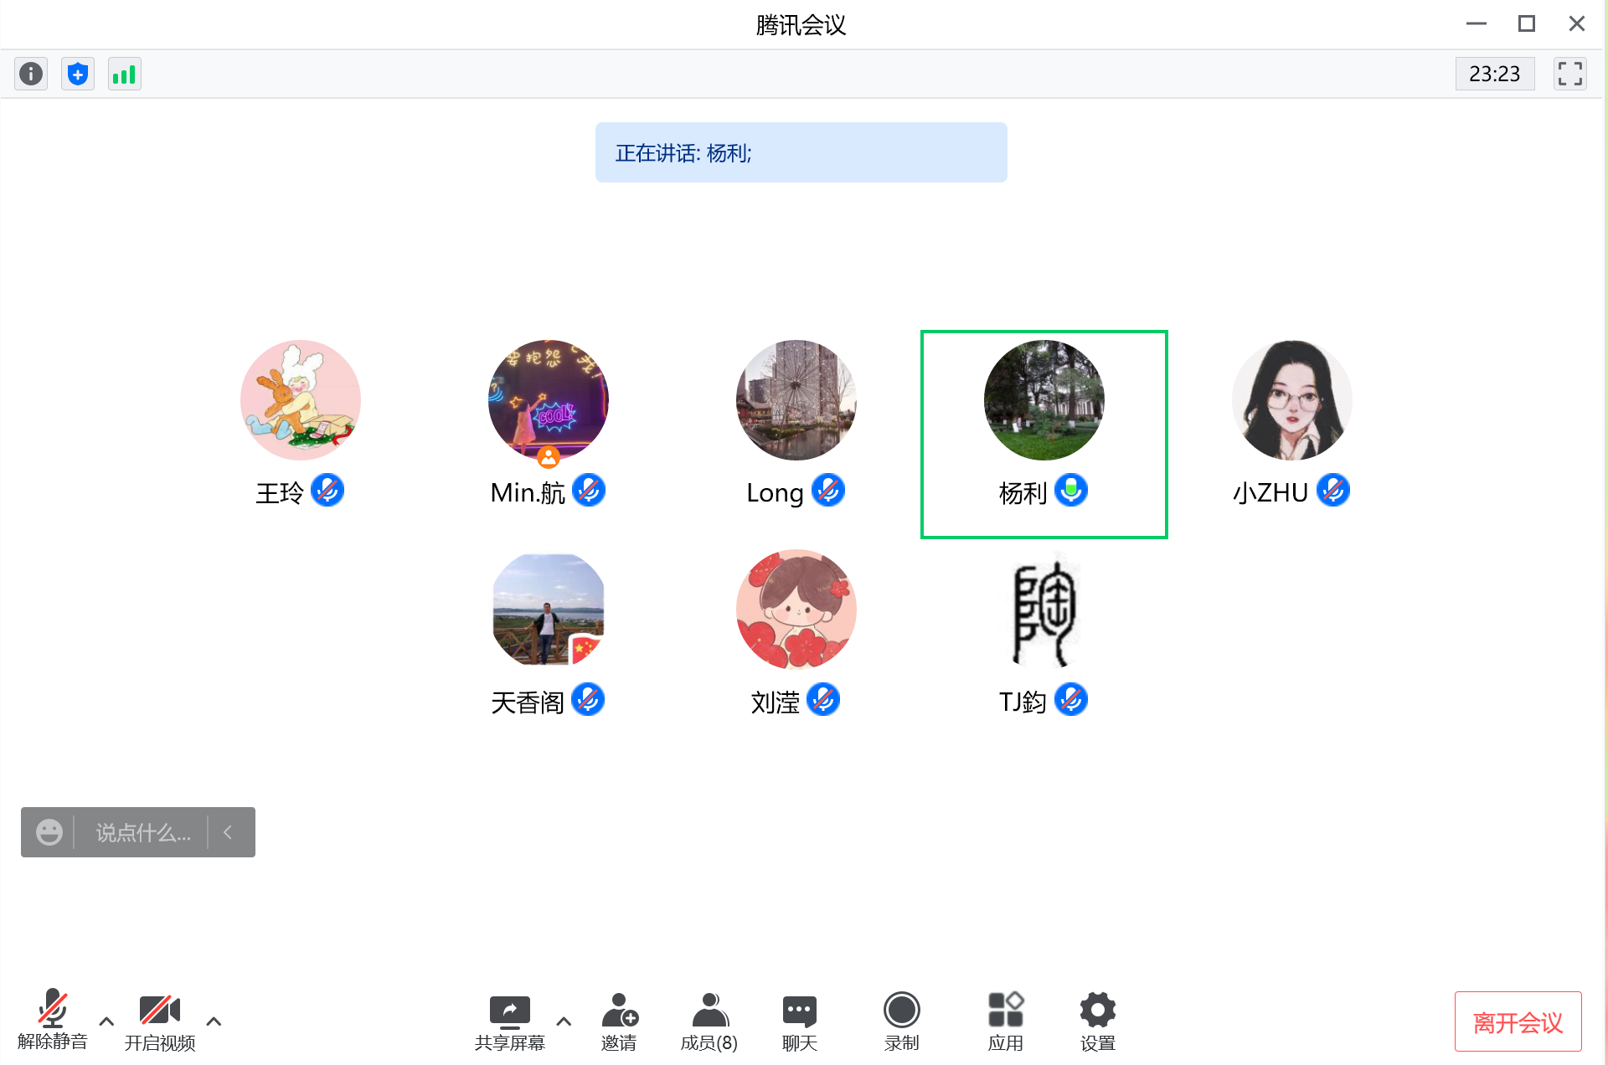Viewport: 1608px width, 1065px height.
Task: Click the 正在讲话: 杨利 speaker banner
Action: click(x=801, y=152)
